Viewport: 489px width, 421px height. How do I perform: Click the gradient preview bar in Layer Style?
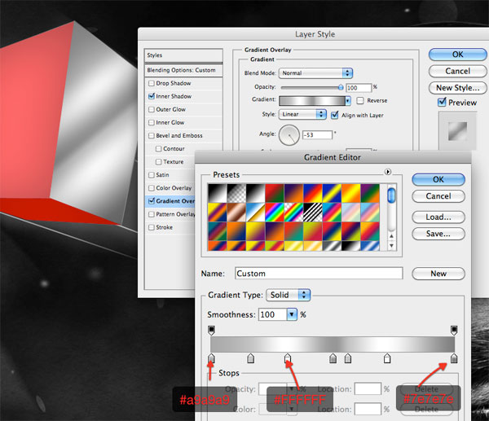tap(312, 101)
